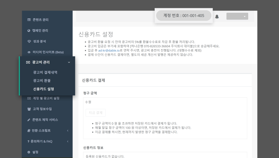Expand the 문의하기 & FAQ chevron
This screenshot has height=158, width=279.
68,141
